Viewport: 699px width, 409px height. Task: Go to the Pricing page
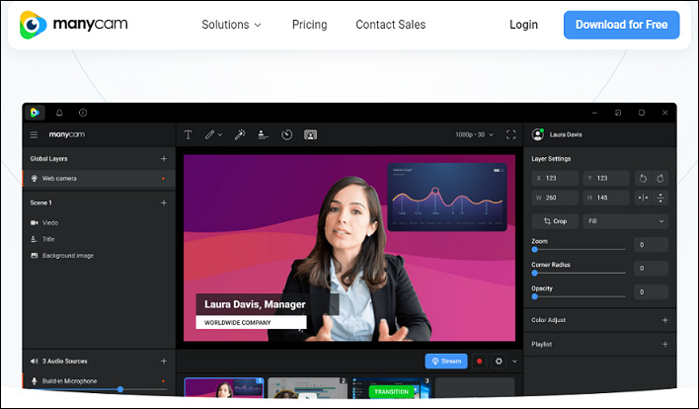[309, 25]
